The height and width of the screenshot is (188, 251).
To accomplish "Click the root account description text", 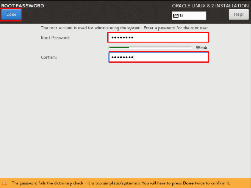I will click(x=125, y=28).
